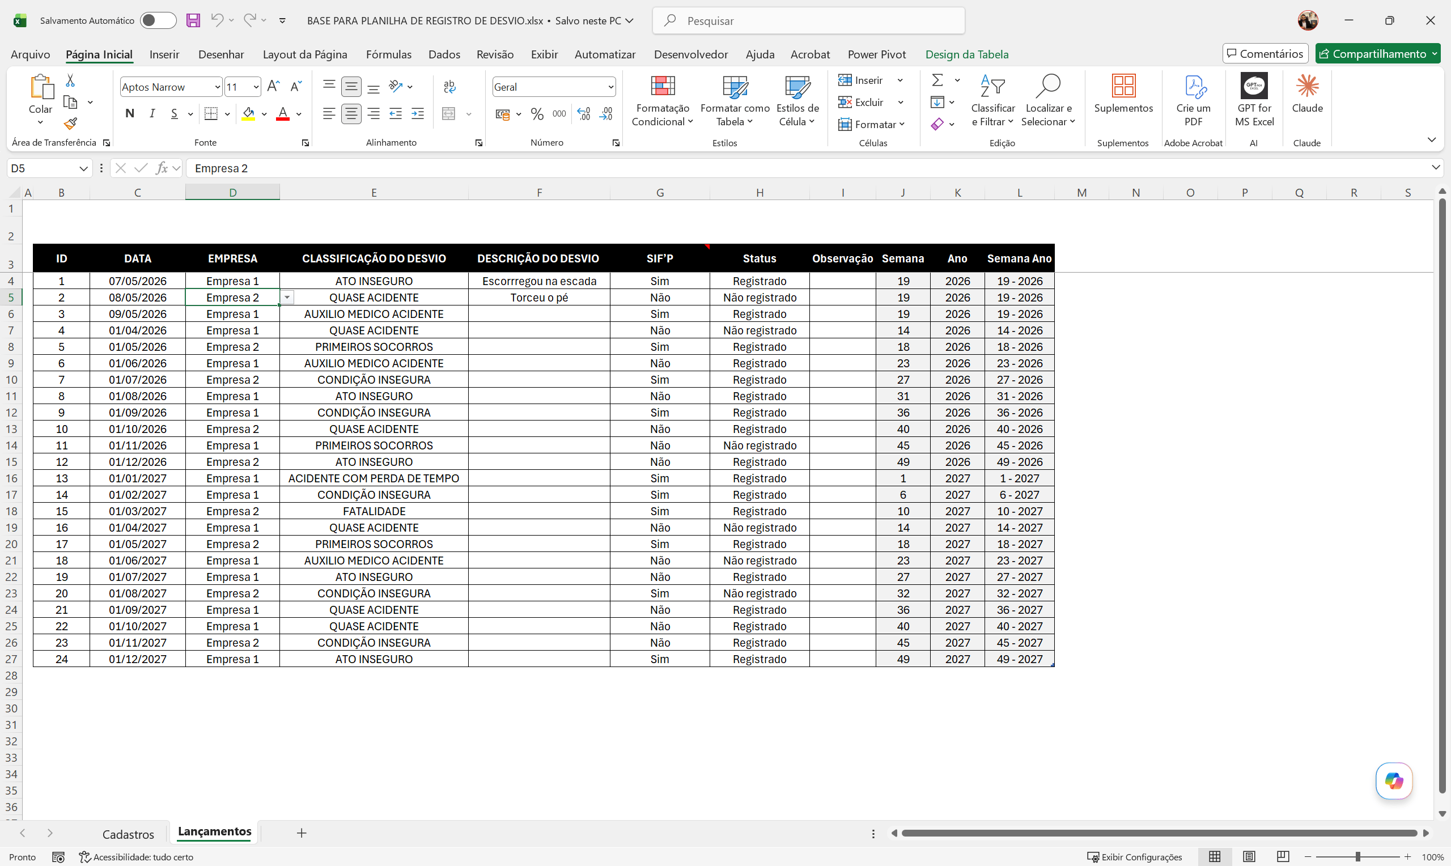Open the font name dropdown Aptos Narrow
Viewport: 1451px width, 866px height.
pos(218,87)
